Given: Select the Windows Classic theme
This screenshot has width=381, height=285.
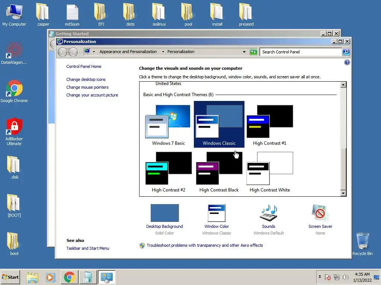Looking at the screenshot, I should click(219, 124).
